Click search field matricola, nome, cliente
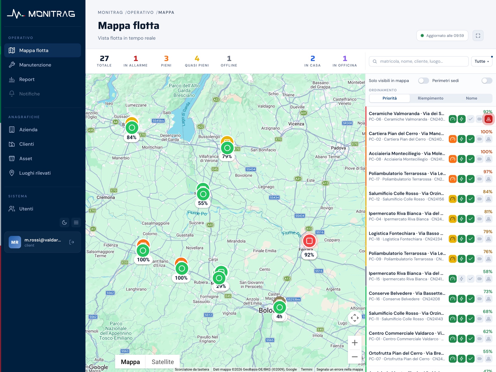496x372 pixels. [419, 61]
